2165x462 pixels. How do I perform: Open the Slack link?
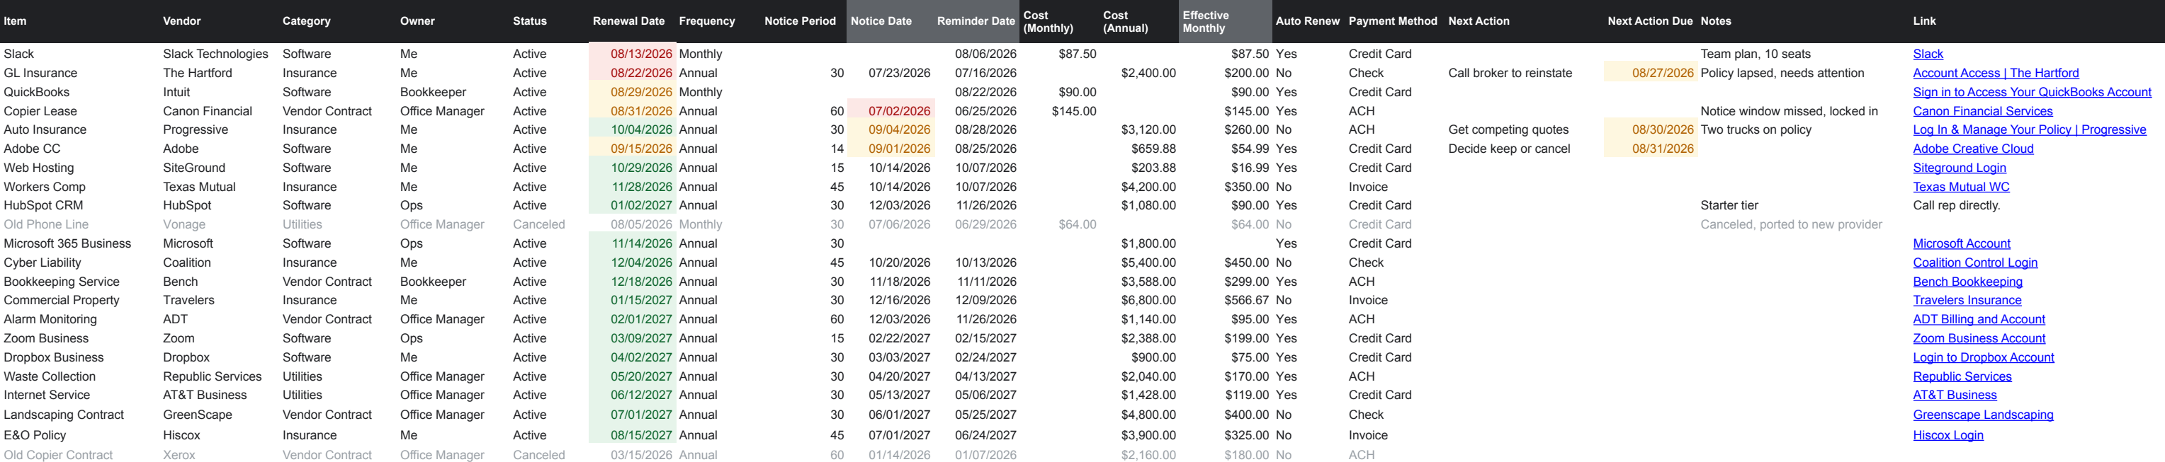point(1928,54)
